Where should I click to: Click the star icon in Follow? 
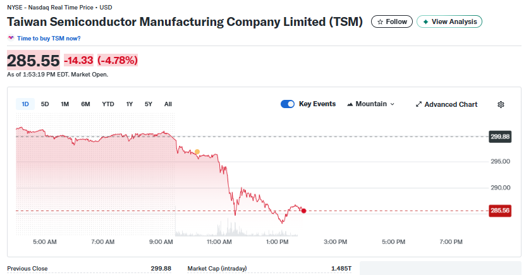click(380, 21)
